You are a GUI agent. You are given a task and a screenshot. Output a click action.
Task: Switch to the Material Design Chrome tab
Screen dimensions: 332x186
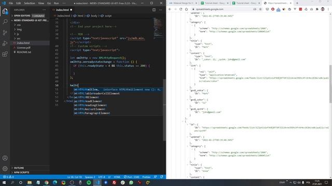tap(183, 3)
